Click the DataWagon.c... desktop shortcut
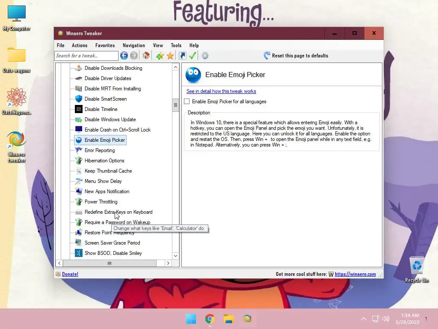Viewport: 438px width, 329px height. [17, 101]
